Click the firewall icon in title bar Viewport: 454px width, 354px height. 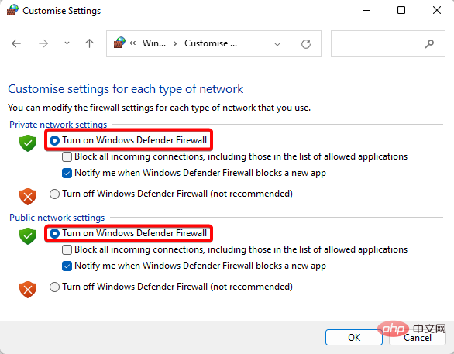pos(12,10)
